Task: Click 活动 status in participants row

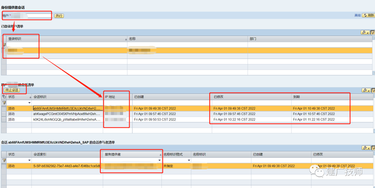Action: coord(11,166)
